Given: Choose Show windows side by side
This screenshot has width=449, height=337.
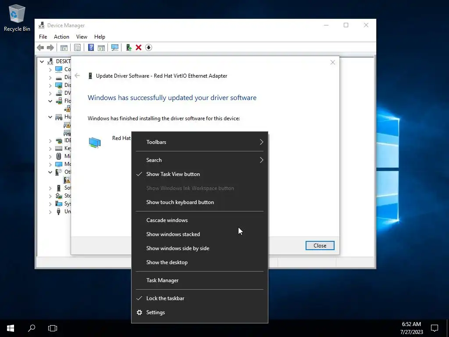Looking at the screenshot, I should 200,248.
